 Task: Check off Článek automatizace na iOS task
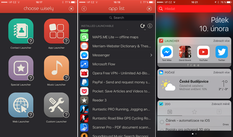(x=162, y=122)
